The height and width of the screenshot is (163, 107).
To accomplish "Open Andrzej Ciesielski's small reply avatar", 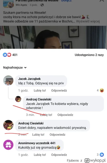I will tap(18, 99).
